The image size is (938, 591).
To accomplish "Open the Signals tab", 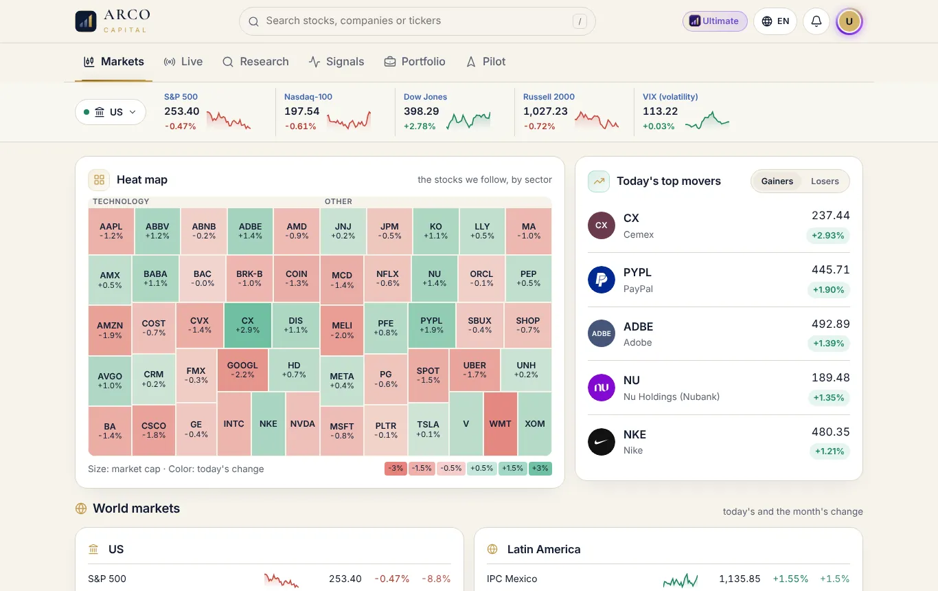I will 336,62.
